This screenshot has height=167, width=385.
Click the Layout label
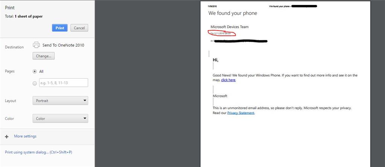pyautogui.click(x=10, y=101)
